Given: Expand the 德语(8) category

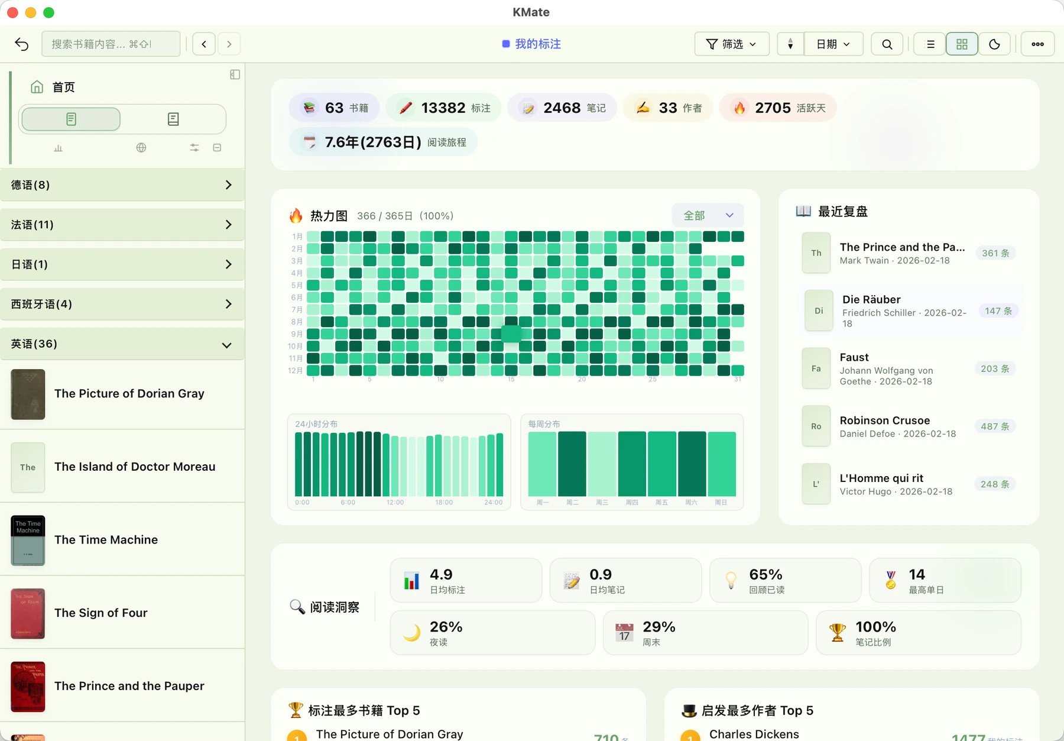Looking at the screenshot, I should coord(122,185).
